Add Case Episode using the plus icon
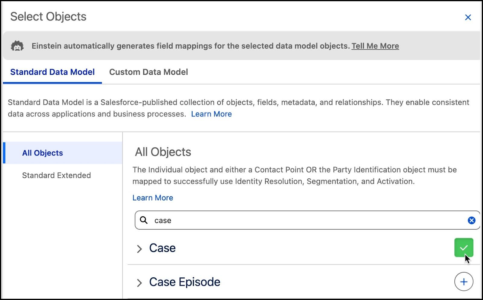The width and height of the screenshot is (483, 300). click(463, 281)
